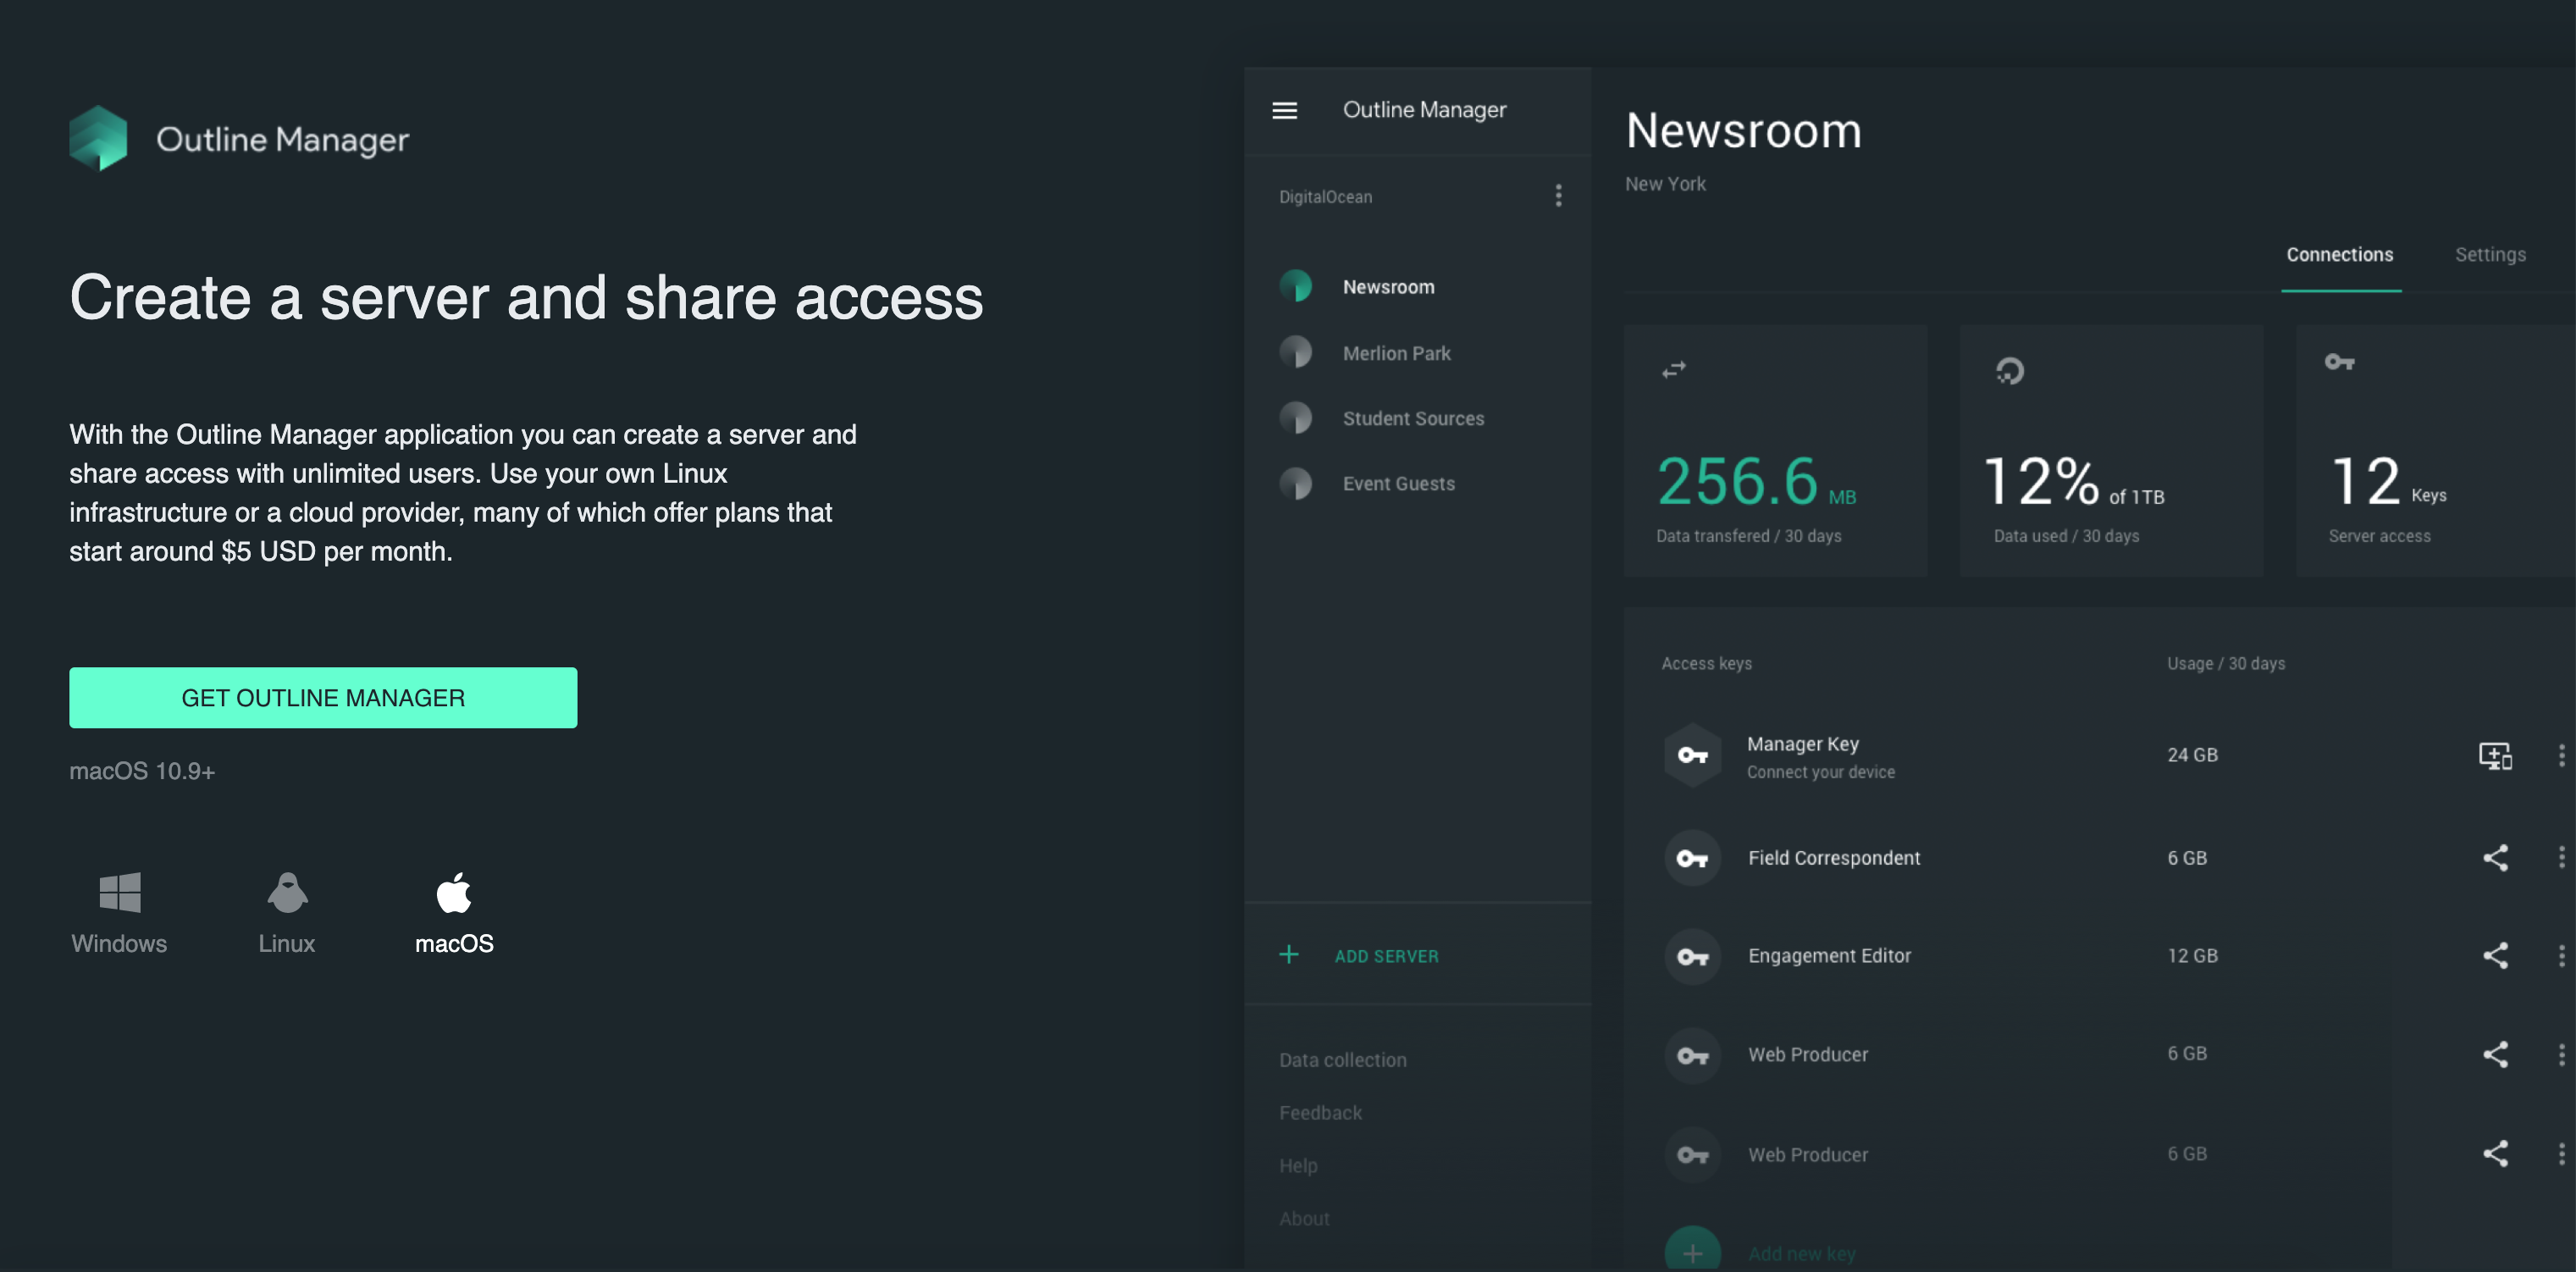Click the 12 GB usage for Engagement Editor
The width and height of the screenshot is (2576, 1272).
coord(2192,956)
